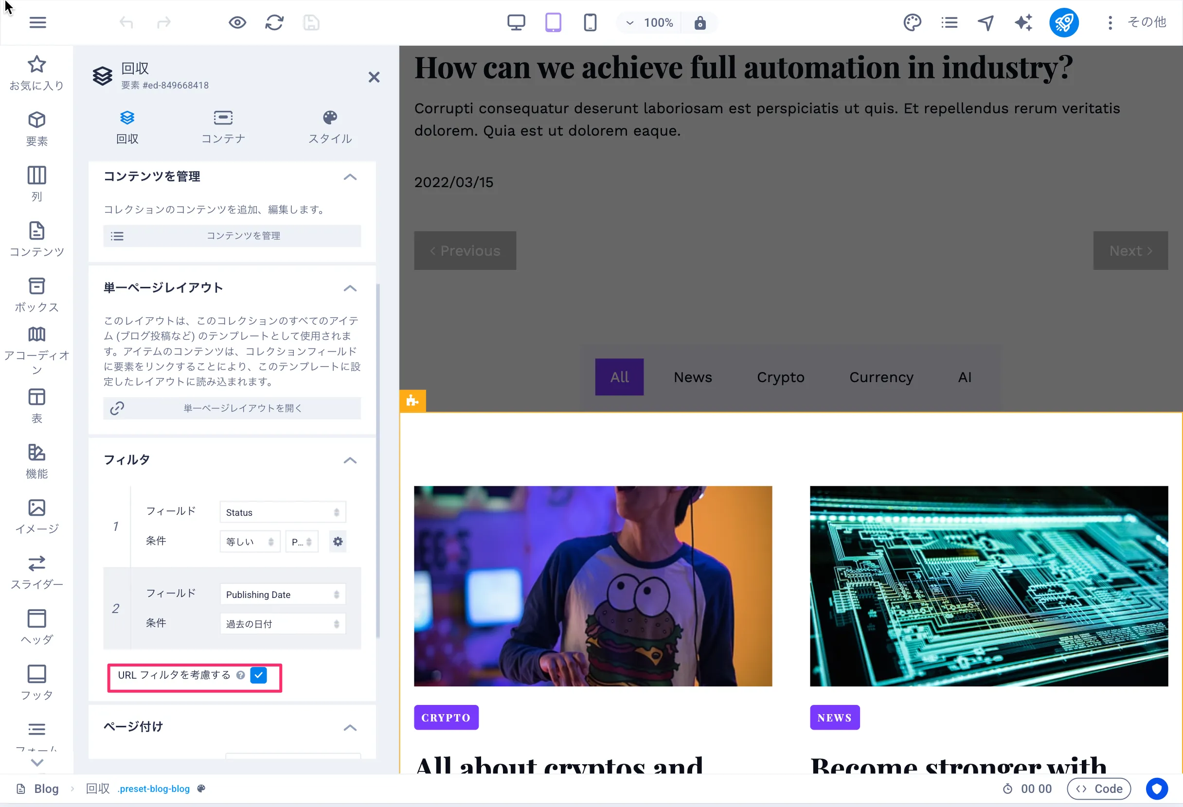
Task: Select the スタイル tab
Action: tap(330, 128)
